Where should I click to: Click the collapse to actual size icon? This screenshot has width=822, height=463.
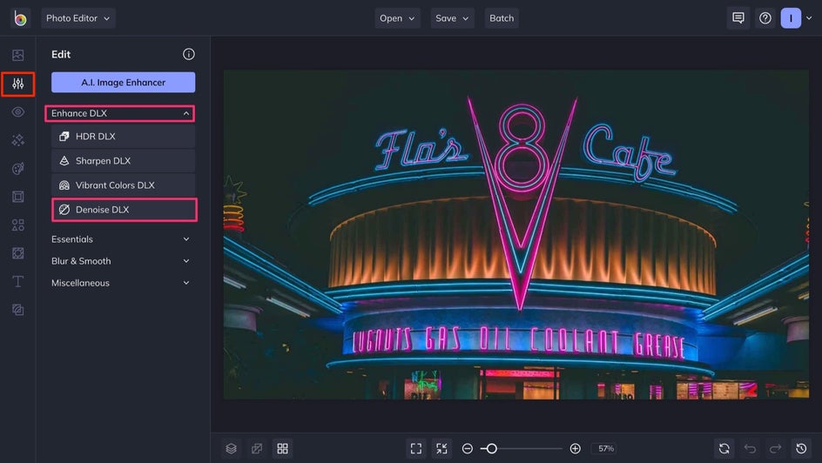pyautogui.click(x=442, y=448)
